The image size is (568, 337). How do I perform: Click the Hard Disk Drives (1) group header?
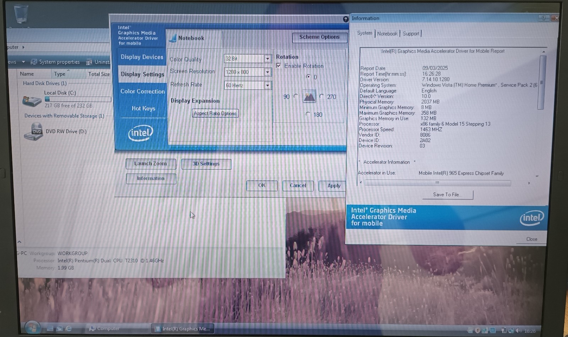(x=45, y=83)
